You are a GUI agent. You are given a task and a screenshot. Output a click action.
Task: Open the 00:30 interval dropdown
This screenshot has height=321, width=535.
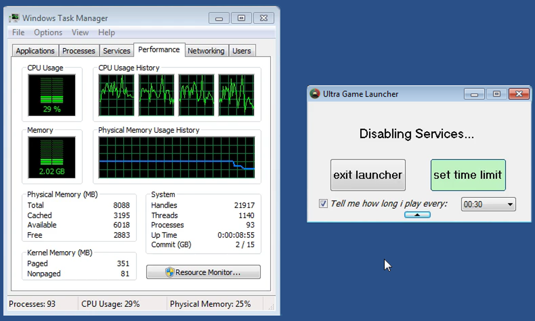(488, 205)
